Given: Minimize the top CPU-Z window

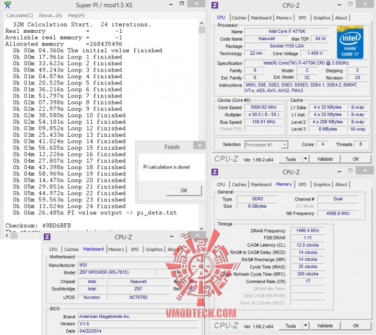Looking at the screenshot, I should [339, 5].
